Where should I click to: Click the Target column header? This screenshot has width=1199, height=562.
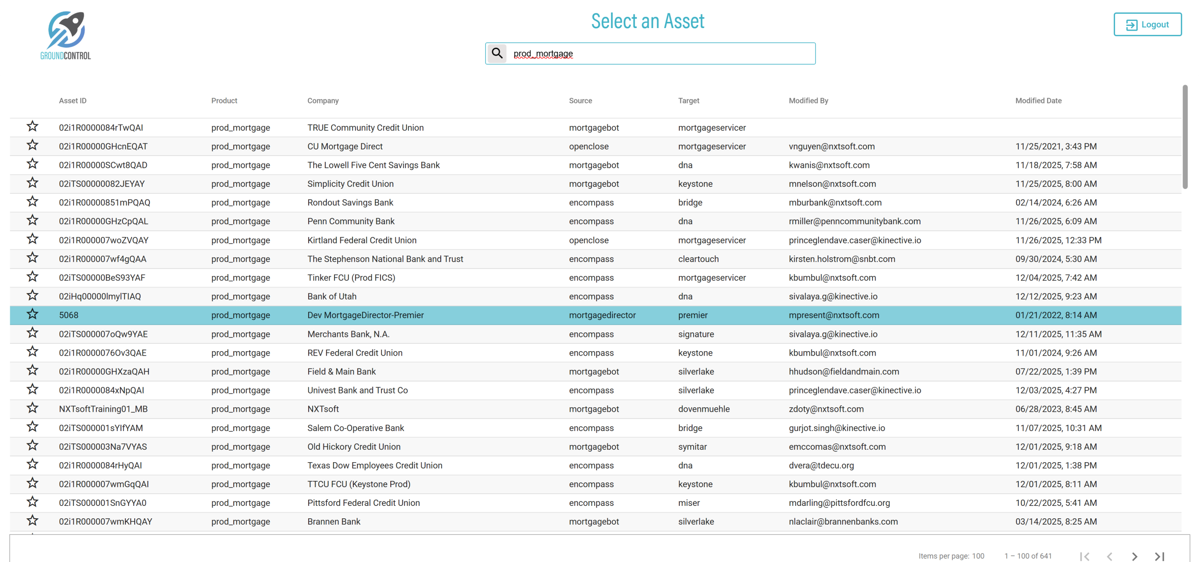click(x=688, y=100)
